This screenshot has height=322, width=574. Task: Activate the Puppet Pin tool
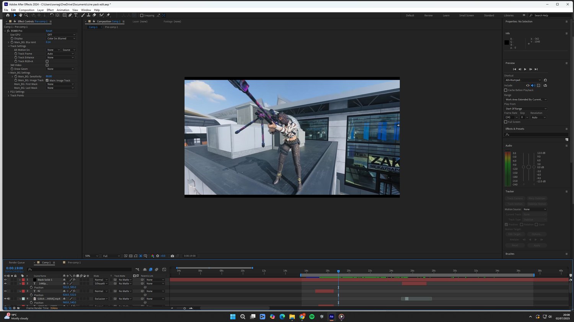pos(108,15)
